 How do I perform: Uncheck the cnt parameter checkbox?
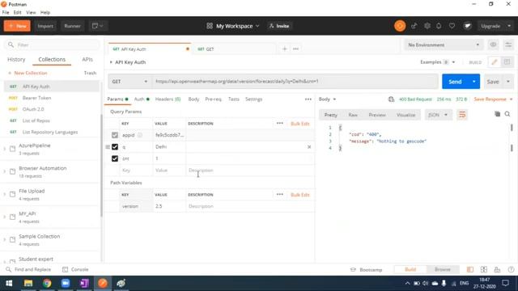click(x=115, y=158)
